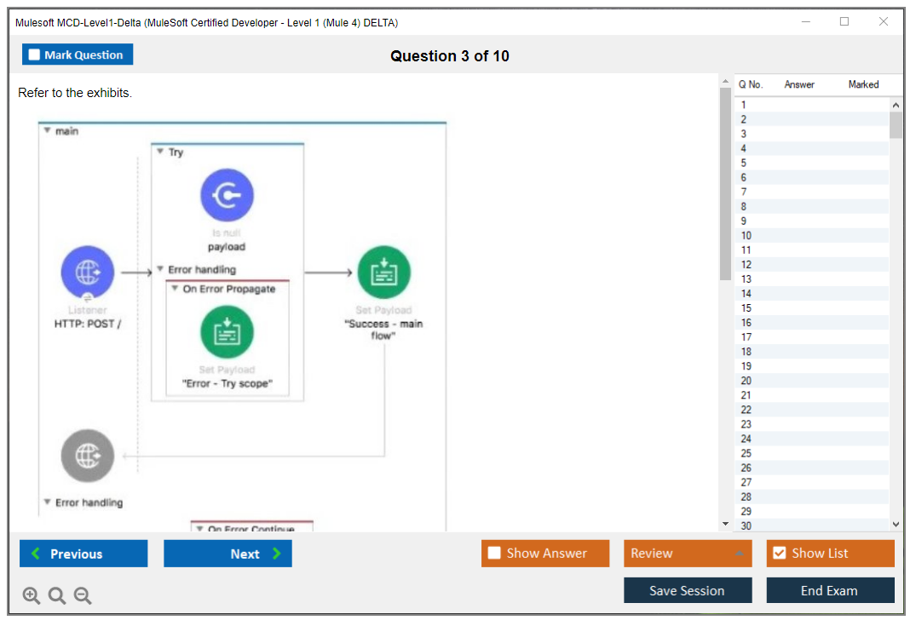The height and width of the screenshot is (626, 916).
Task: Open the Review dropdown
Action: (688, 554)
